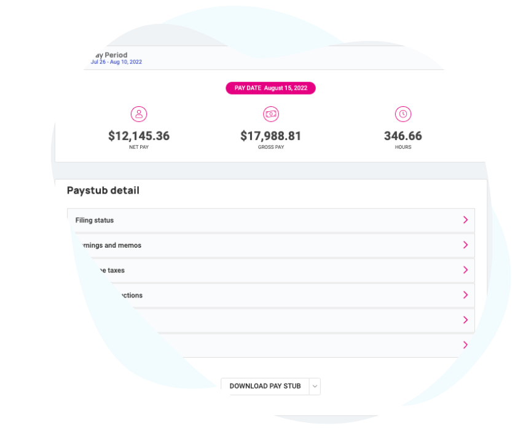Open the deductions section row
Viewport: 531px width, 429px height.
pos(271,295)
